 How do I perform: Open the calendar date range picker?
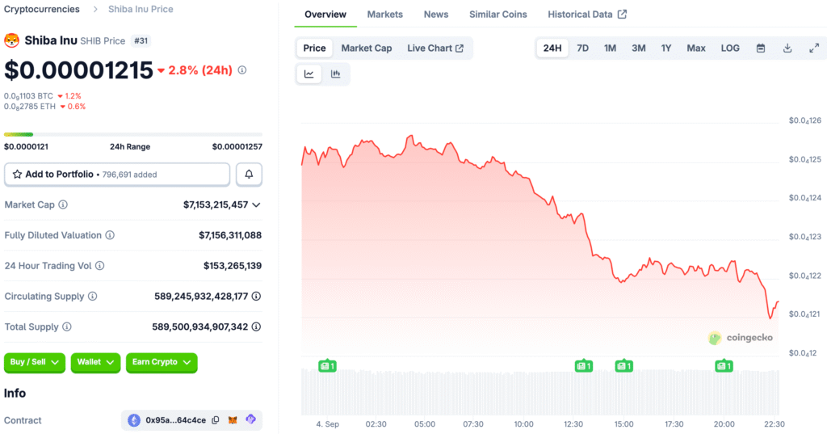[x=761, y=48]
